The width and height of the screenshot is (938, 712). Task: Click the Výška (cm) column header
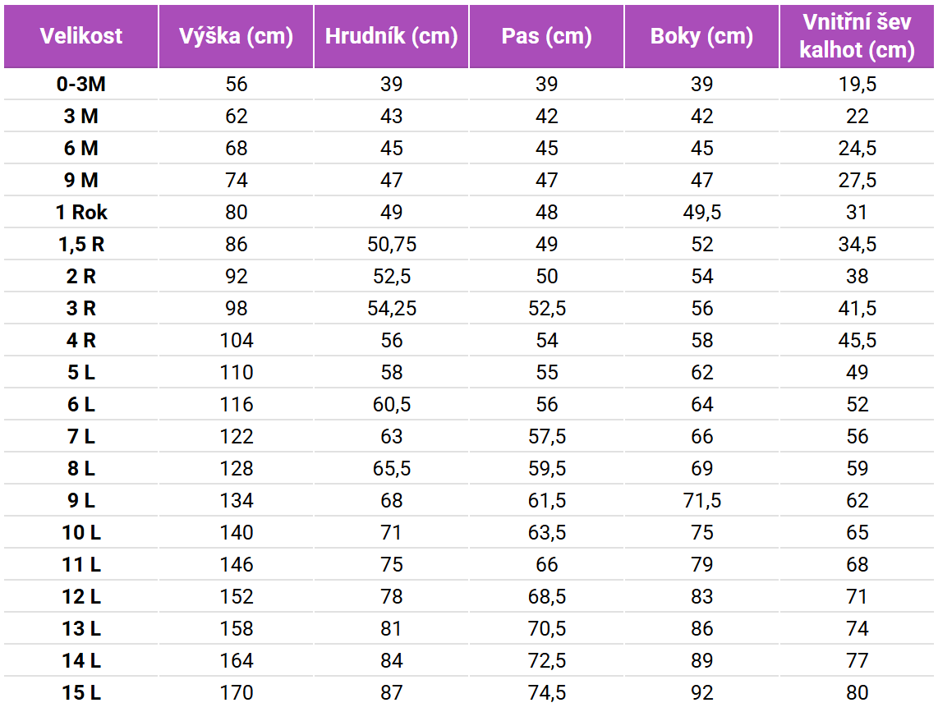(237, 36)
